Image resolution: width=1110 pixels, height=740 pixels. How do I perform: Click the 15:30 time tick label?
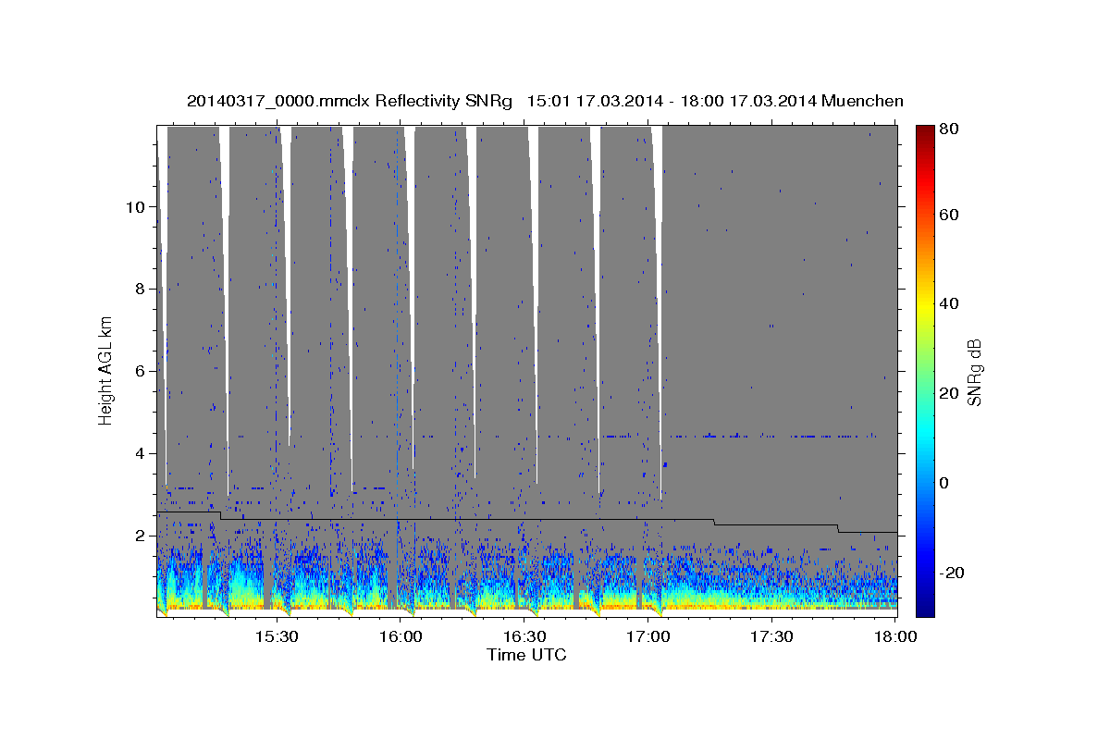pyautogui.click(x=276, y=637)
